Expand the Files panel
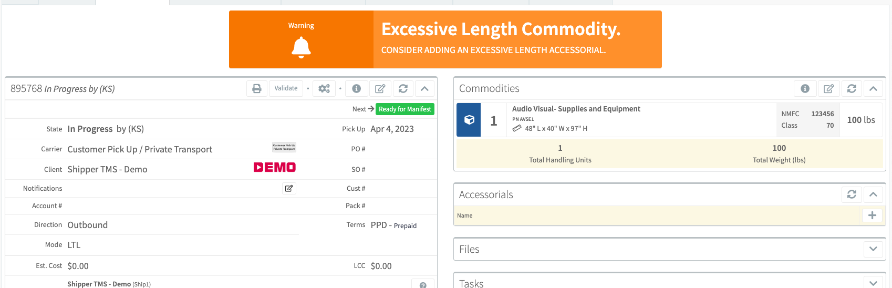The image size is (892, 288). click(873, 249)
